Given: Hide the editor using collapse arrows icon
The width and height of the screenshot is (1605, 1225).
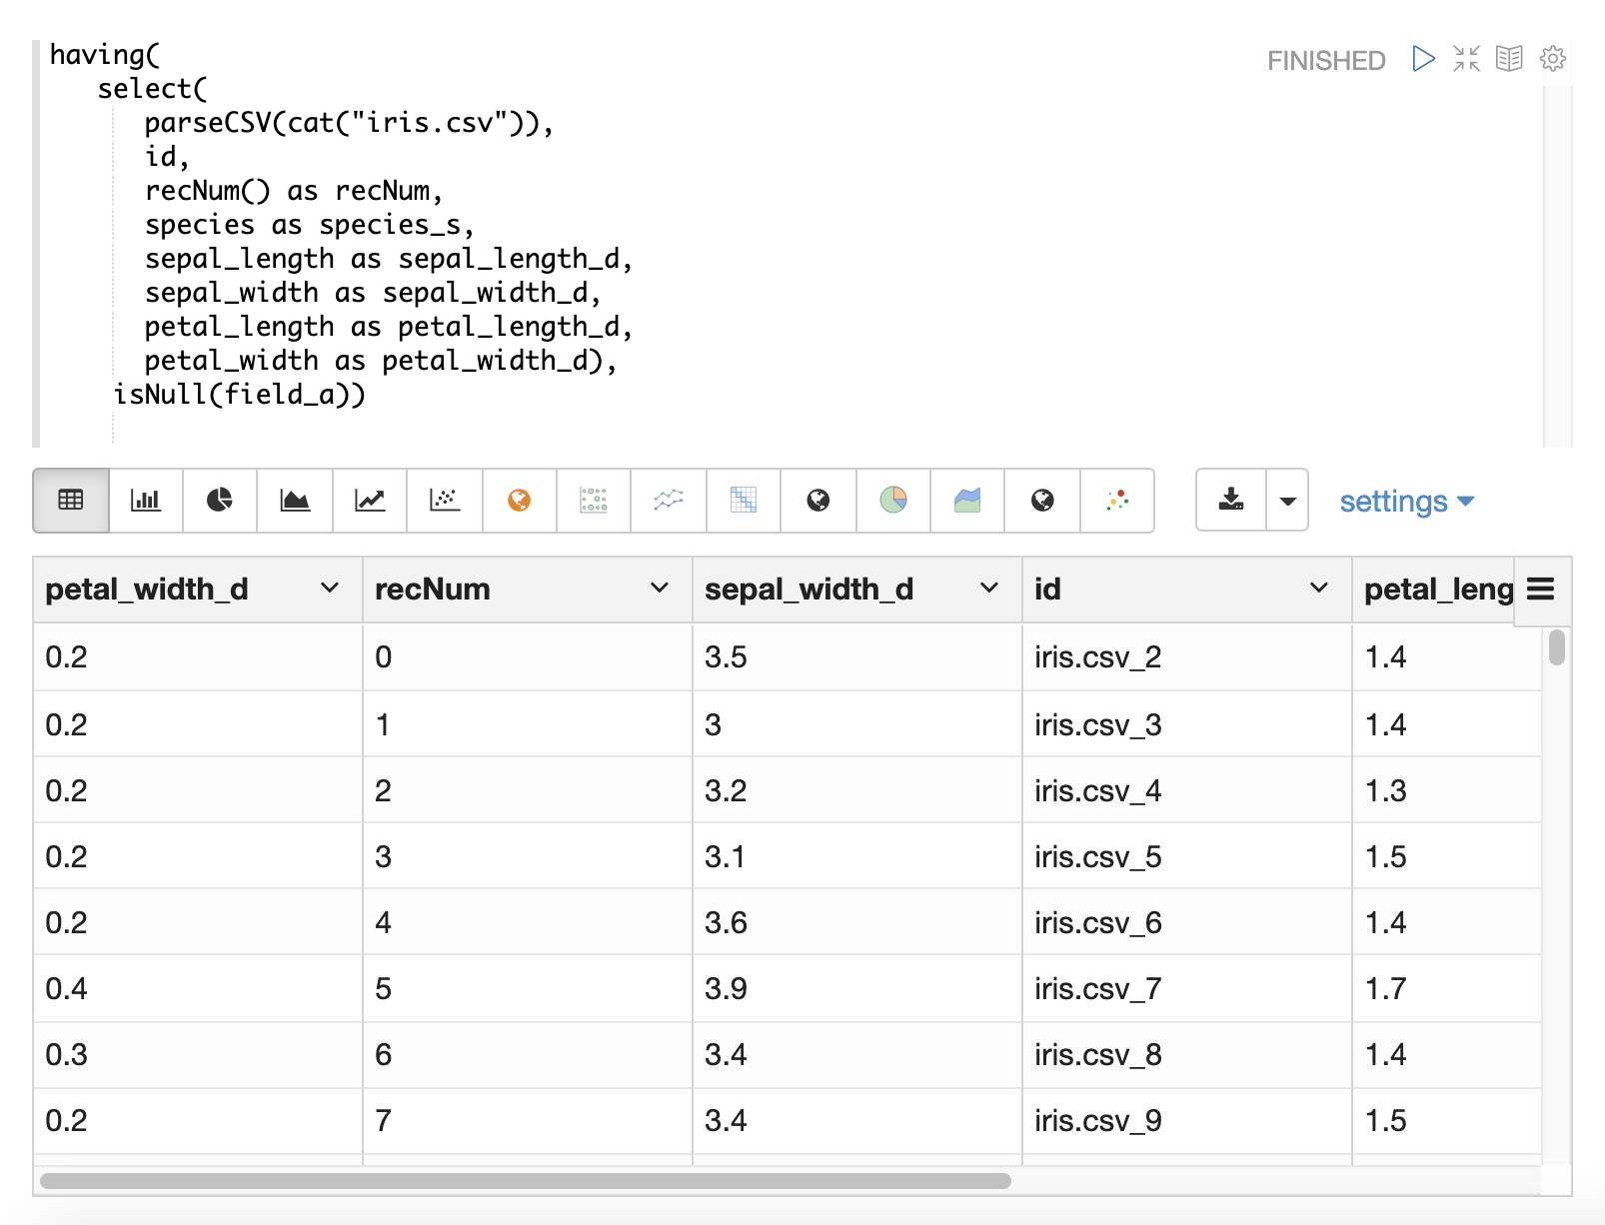Looking at the screenshot, I should click(1466, 59).
